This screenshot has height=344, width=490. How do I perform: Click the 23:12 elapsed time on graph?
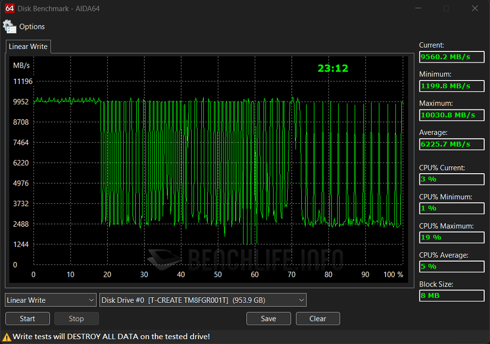(x=333, y=69)
